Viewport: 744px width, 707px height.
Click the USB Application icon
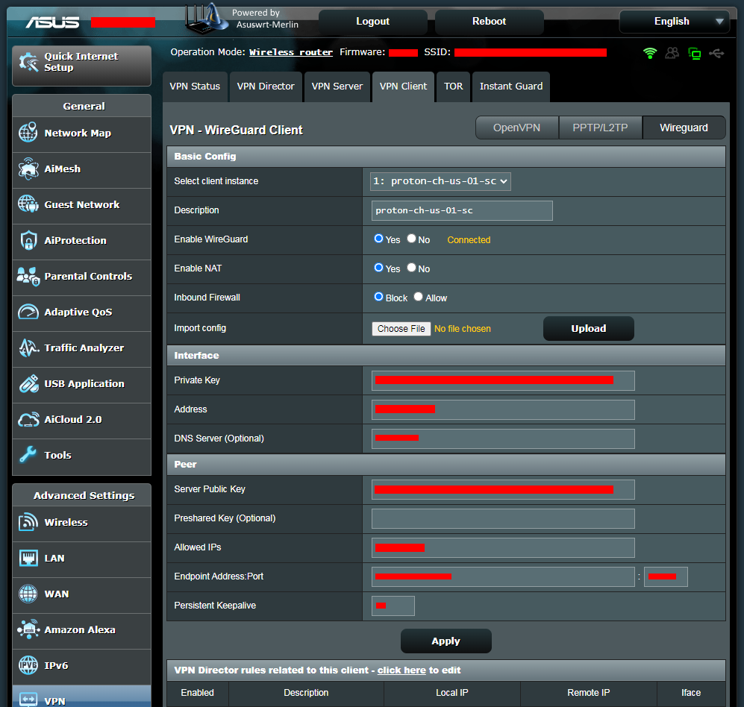(28, 383)
